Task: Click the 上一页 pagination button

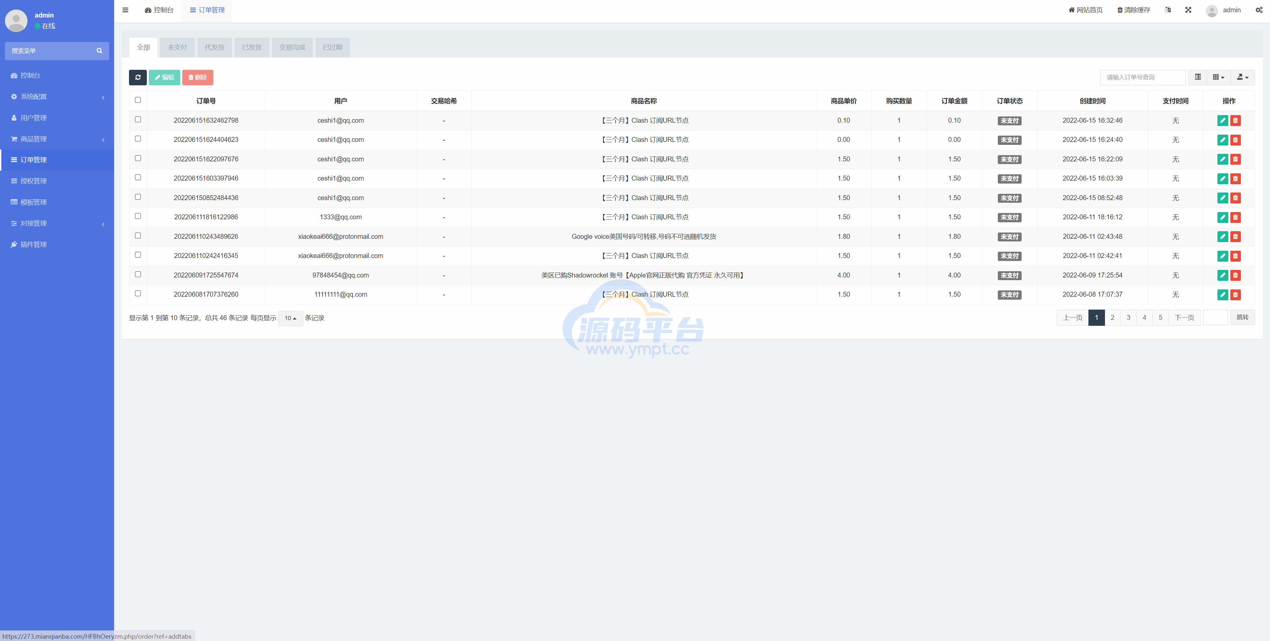Action: coord(1072,318)
